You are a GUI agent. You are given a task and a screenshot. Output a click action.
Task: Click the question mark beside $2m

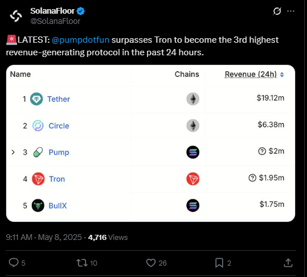262,151
